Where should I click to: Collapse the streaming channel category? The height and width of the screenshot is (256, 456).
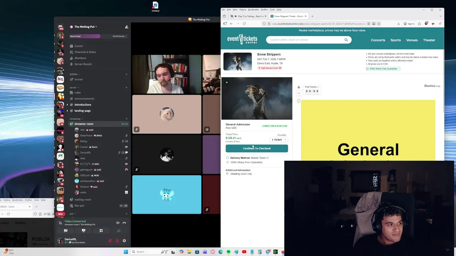click(76, 119)
